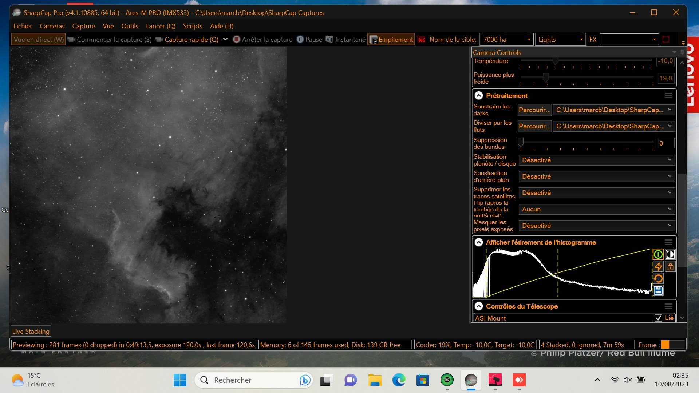Open the Lights frame type dropdown
The image size is (699, 393).
[581, 40]
